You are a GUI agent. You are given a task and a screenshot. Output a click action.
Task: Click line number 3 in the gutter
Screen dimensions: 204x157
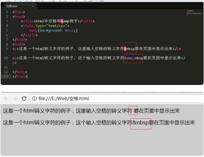(x=7, y=21)
